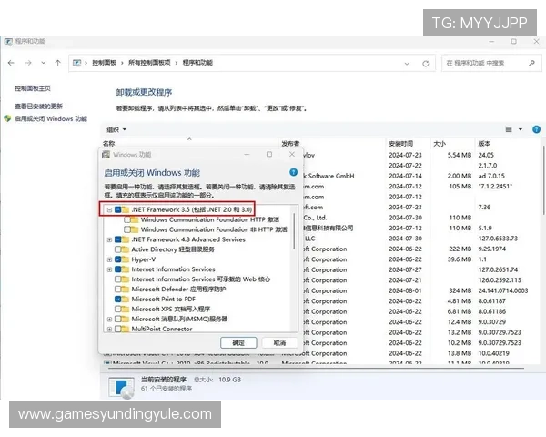This screenshot has width=546, height=437.
Task: Maximize the Windows 功能 dialog
Action: (269, 154)
